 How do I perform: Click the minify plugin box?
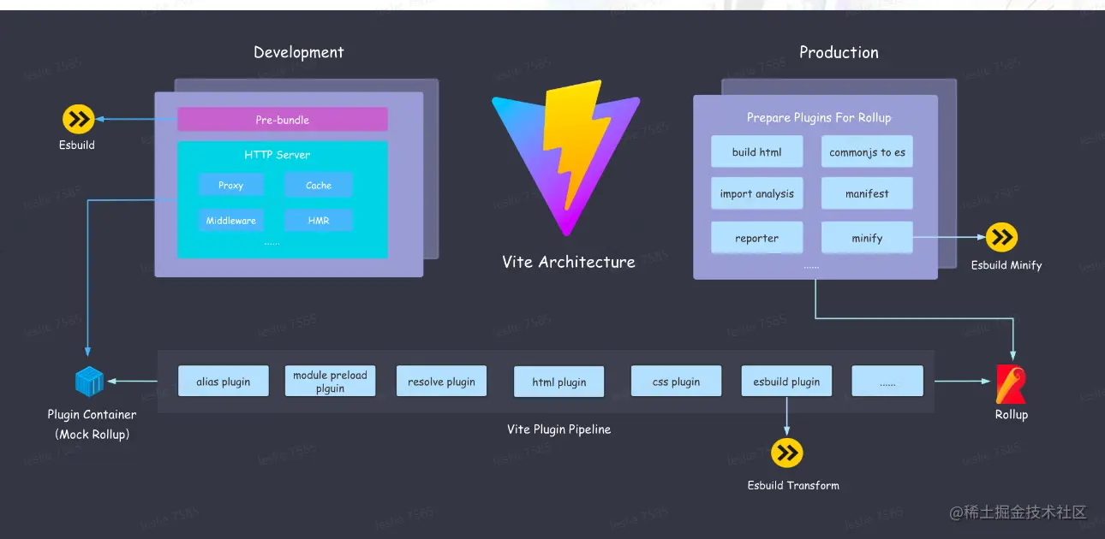point(867,238)
